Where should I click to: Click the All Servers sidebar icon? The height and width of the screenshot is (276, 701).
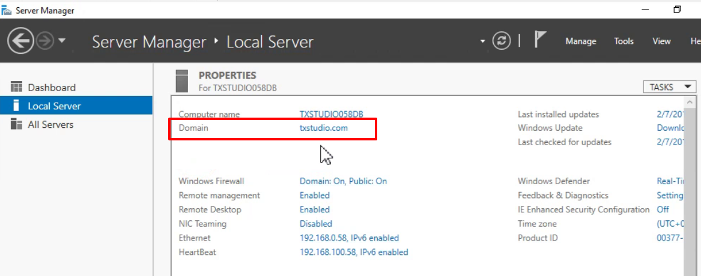16,124
